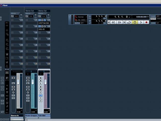Open the Normal record mode dropdown
The width and height of the screenshot is (161, 121).
[82, 17]
